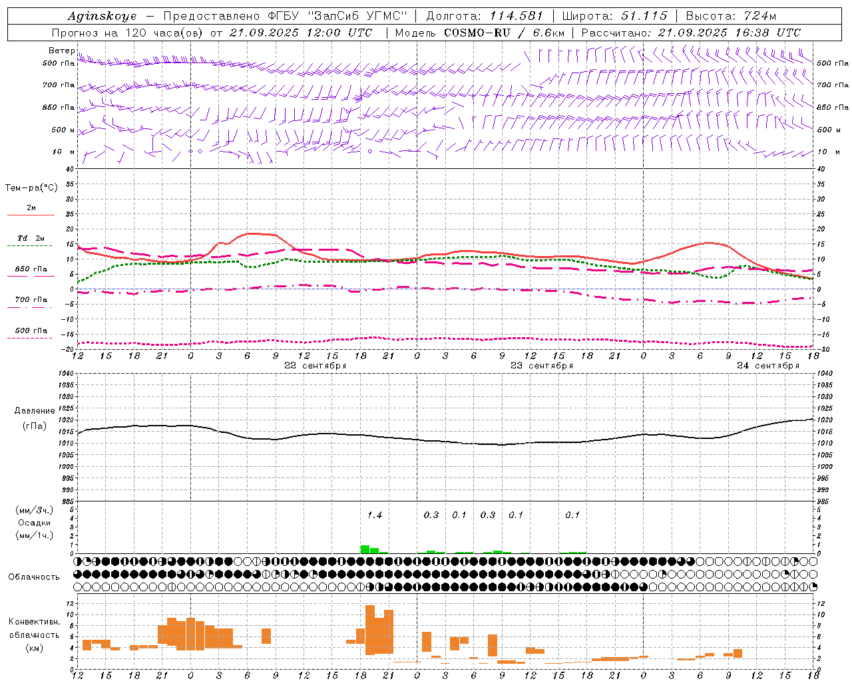Click the '850 гПа' temperature legend entry

(x=31, y=269)
